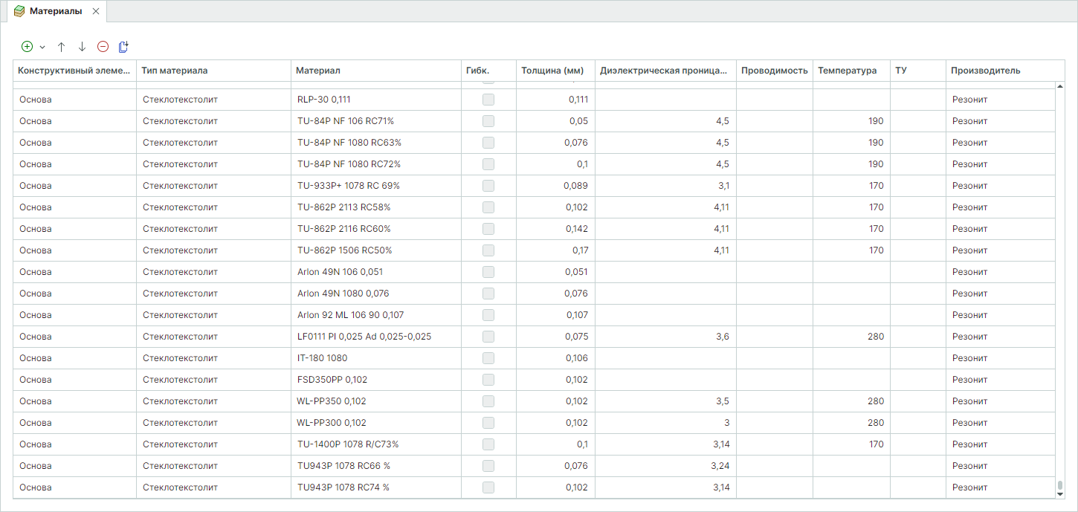1078x512 pixels.
Task: Sort by Толщина (мм) column header
Action: pos(552,71)
